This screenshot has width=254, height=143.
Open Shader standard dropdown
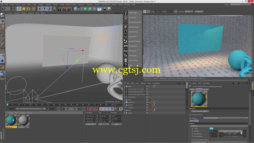tap(226, 118)
